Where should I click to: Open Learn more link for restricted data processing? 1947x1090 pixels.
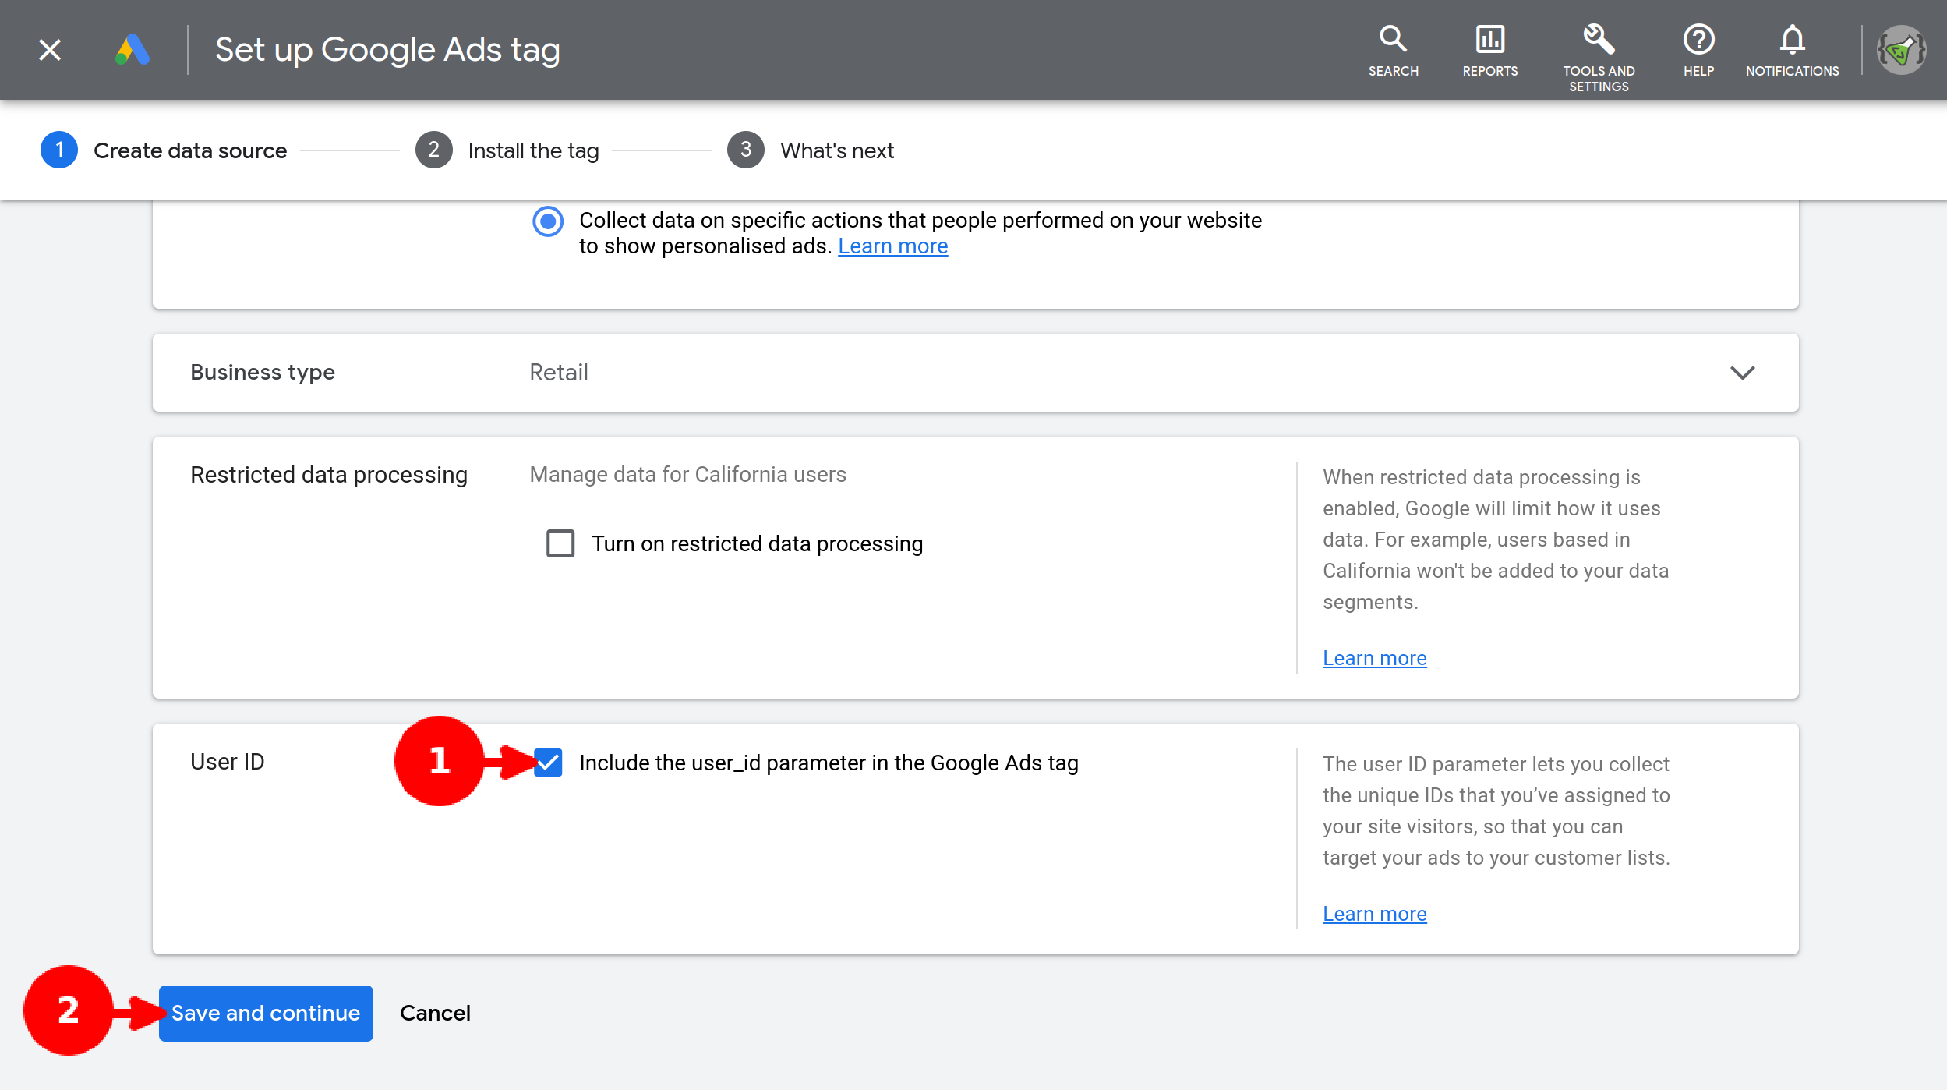[x=1374, y=658]
